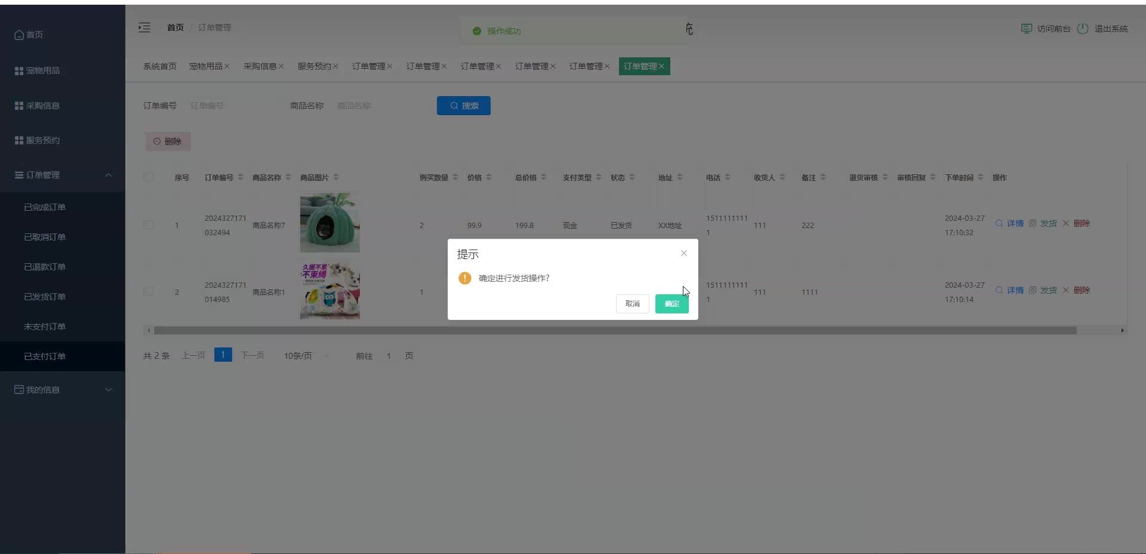
Task: Open 详情 for order 2024327171032494
Action: point(1010,223)
